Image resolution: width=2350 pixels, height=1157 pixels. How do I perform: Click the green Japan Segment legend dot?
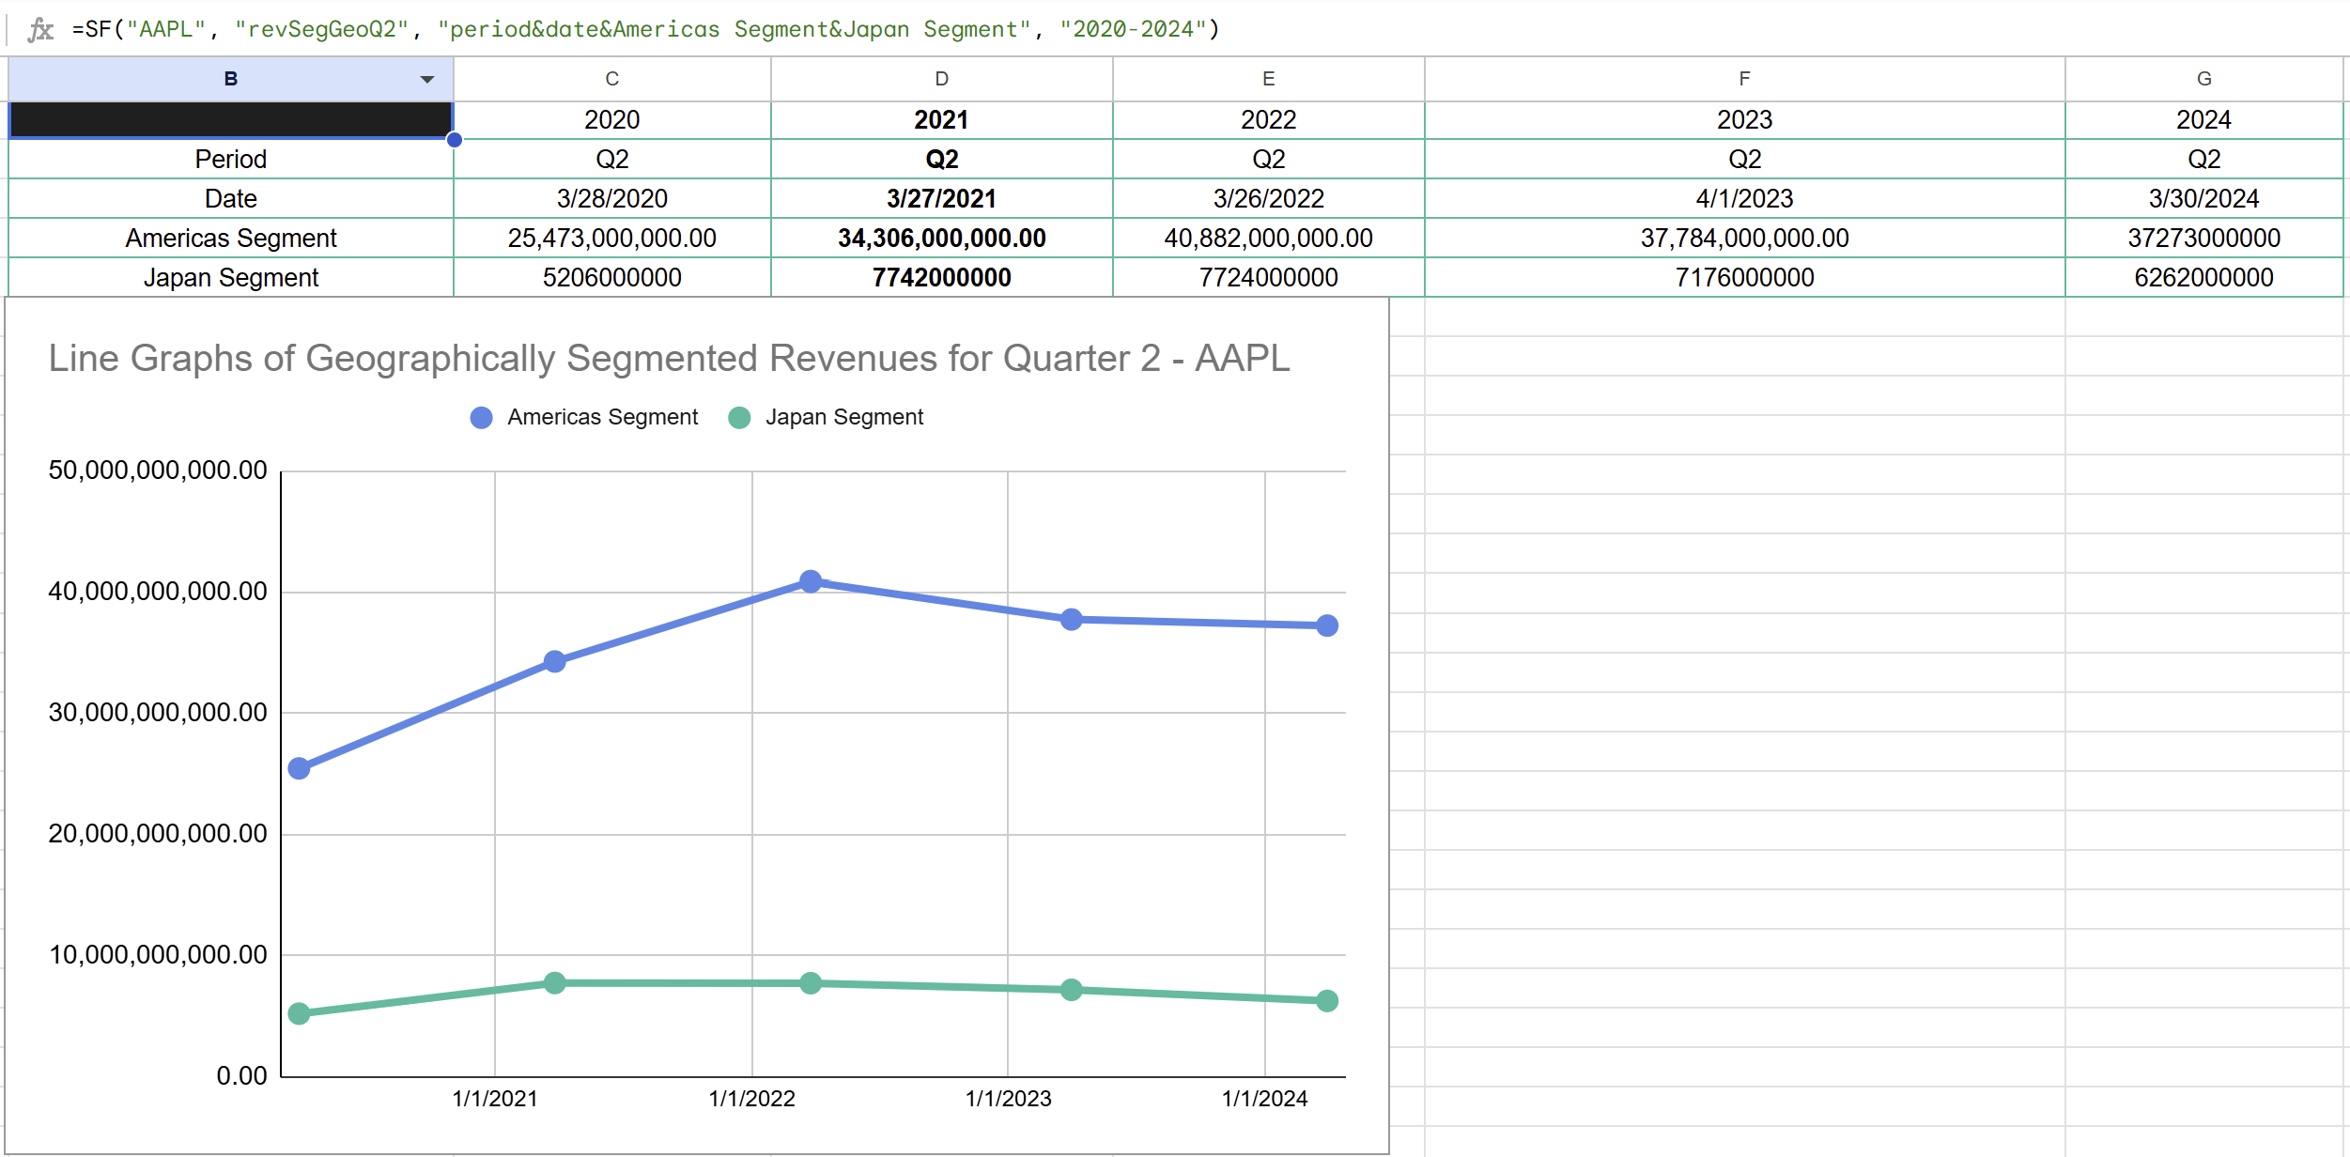click(741, 417)
